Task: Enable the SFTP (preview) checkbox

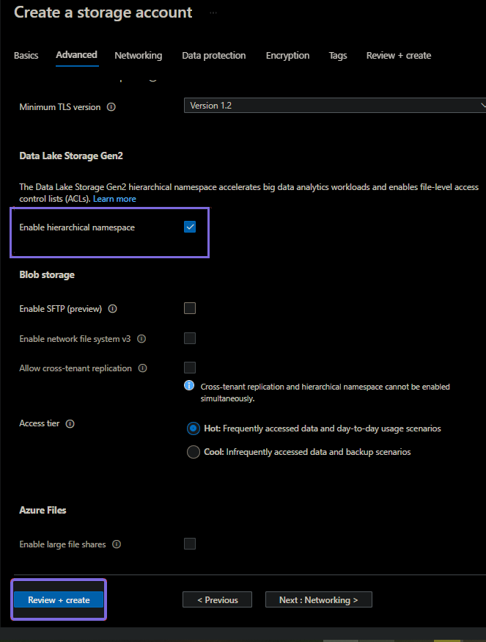Action: click(x=190, y=308)
